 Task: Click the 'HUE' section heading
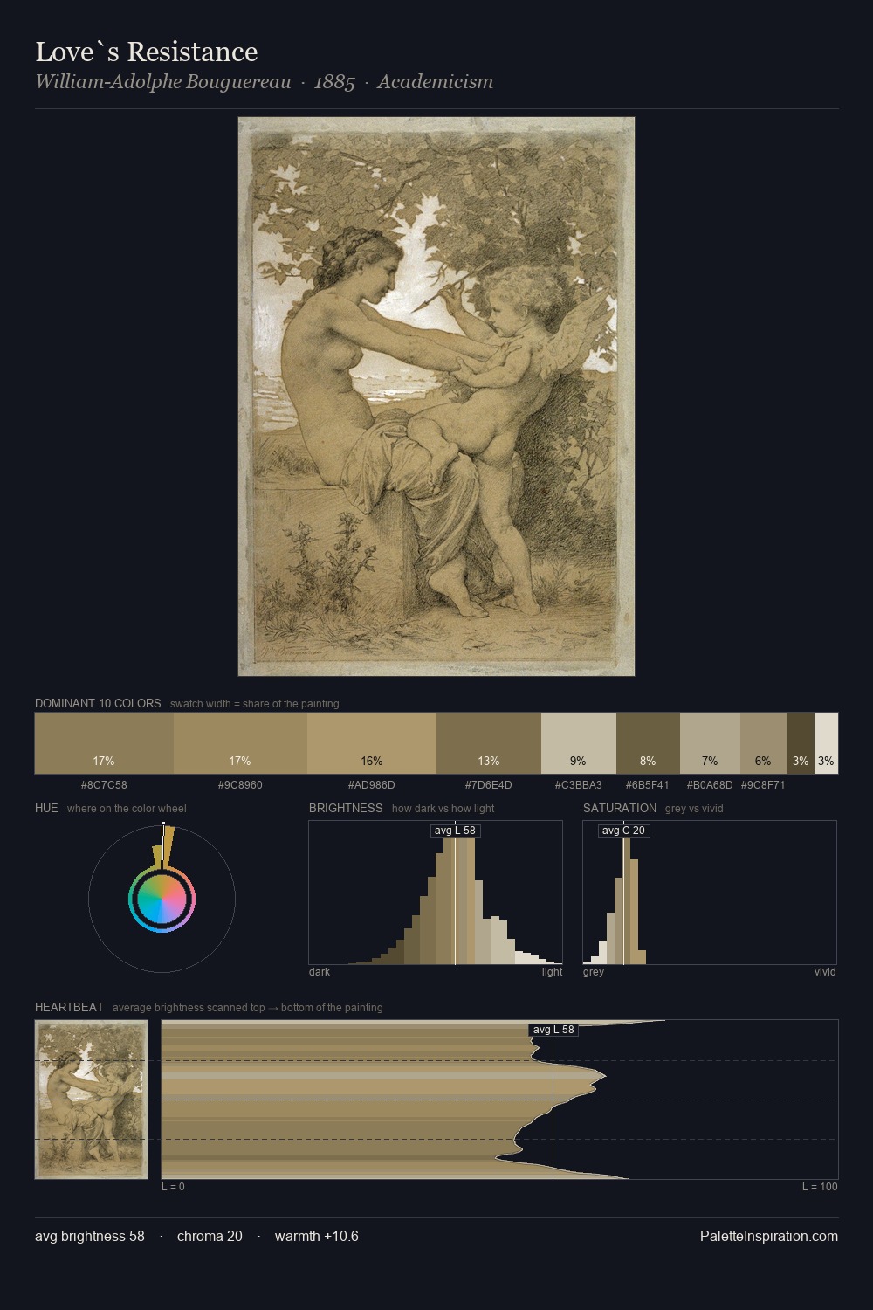(x=46, y=808)
